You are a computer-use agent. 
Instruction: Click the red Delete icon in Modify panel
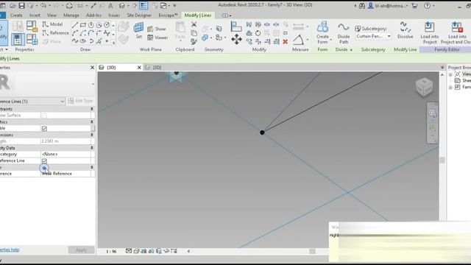[x=286, y=41]
